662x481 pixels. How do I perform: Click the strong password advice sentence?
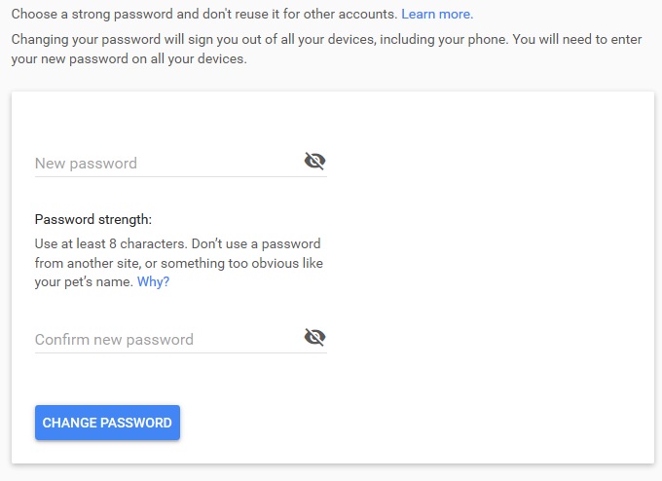(203, 15)
